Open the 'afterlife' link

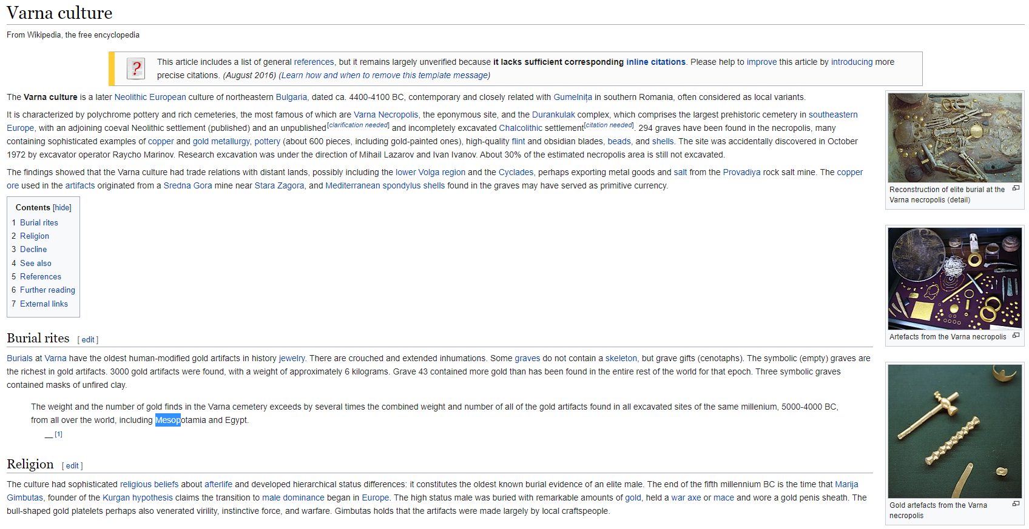click(218, 484)
